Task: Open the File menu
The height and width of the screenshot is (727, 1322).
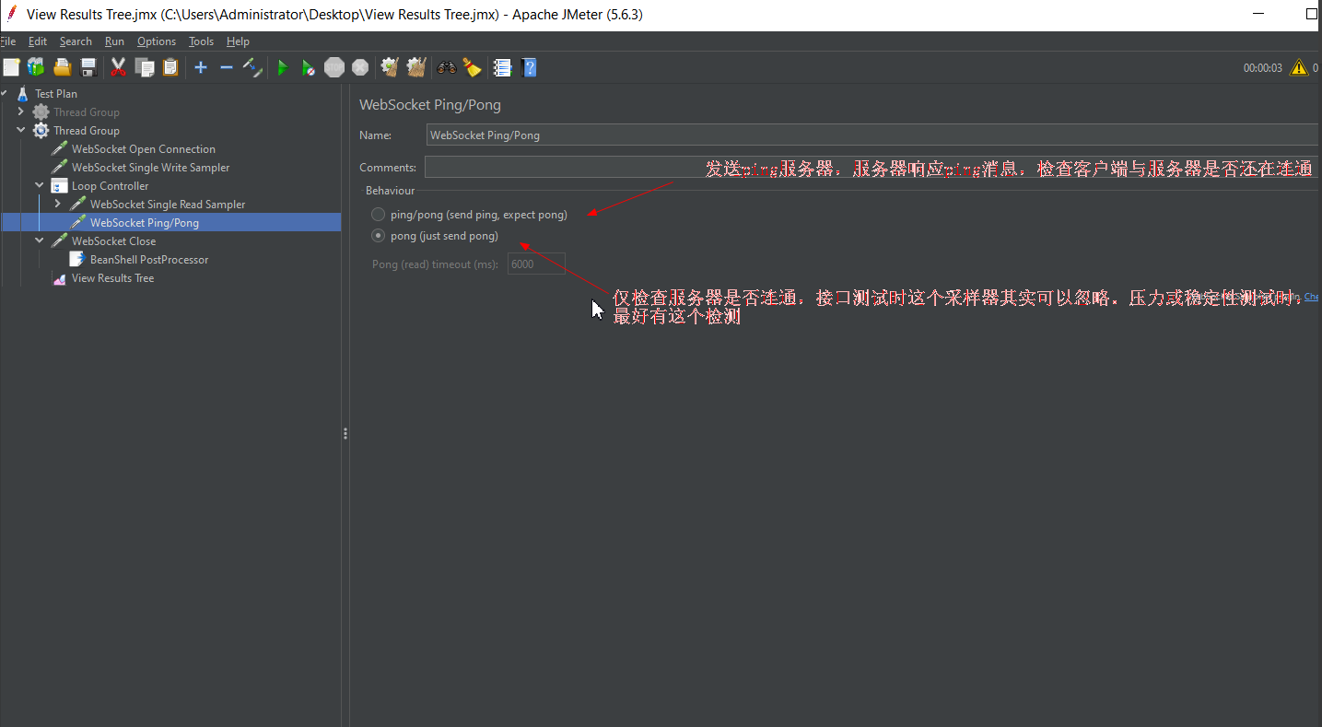Action: (8, 41)
